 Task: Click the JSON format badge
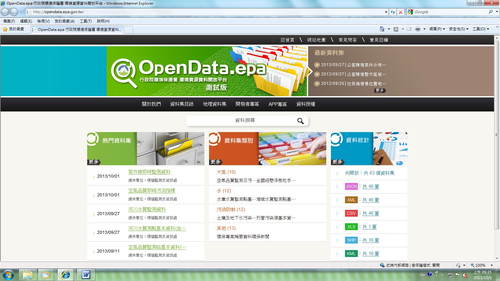(x=351, y=186)
